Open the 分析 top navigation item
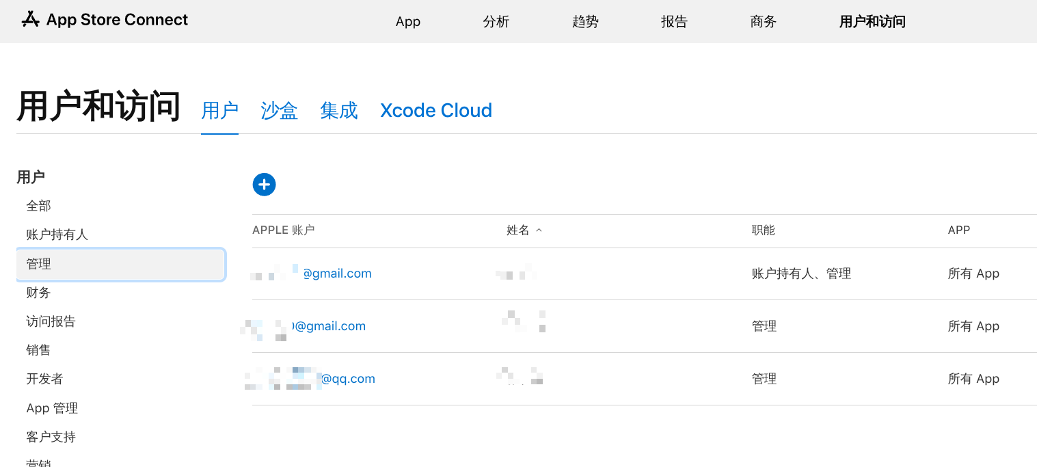This screenshot has height=467, width=1037. (496, 21)
